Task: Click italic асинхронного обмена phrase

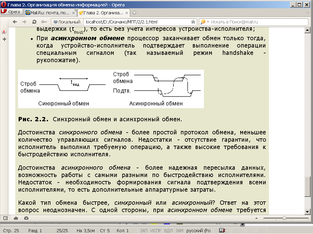Action: [x=96, y=168]
